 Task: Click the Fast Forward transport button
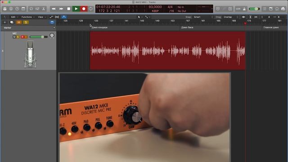click(61, 9)
